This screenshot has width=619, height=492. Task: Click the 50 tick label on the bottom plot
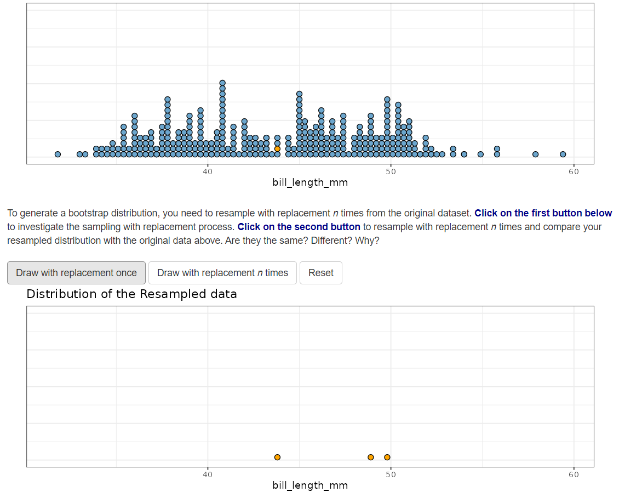tap(391, 474)
